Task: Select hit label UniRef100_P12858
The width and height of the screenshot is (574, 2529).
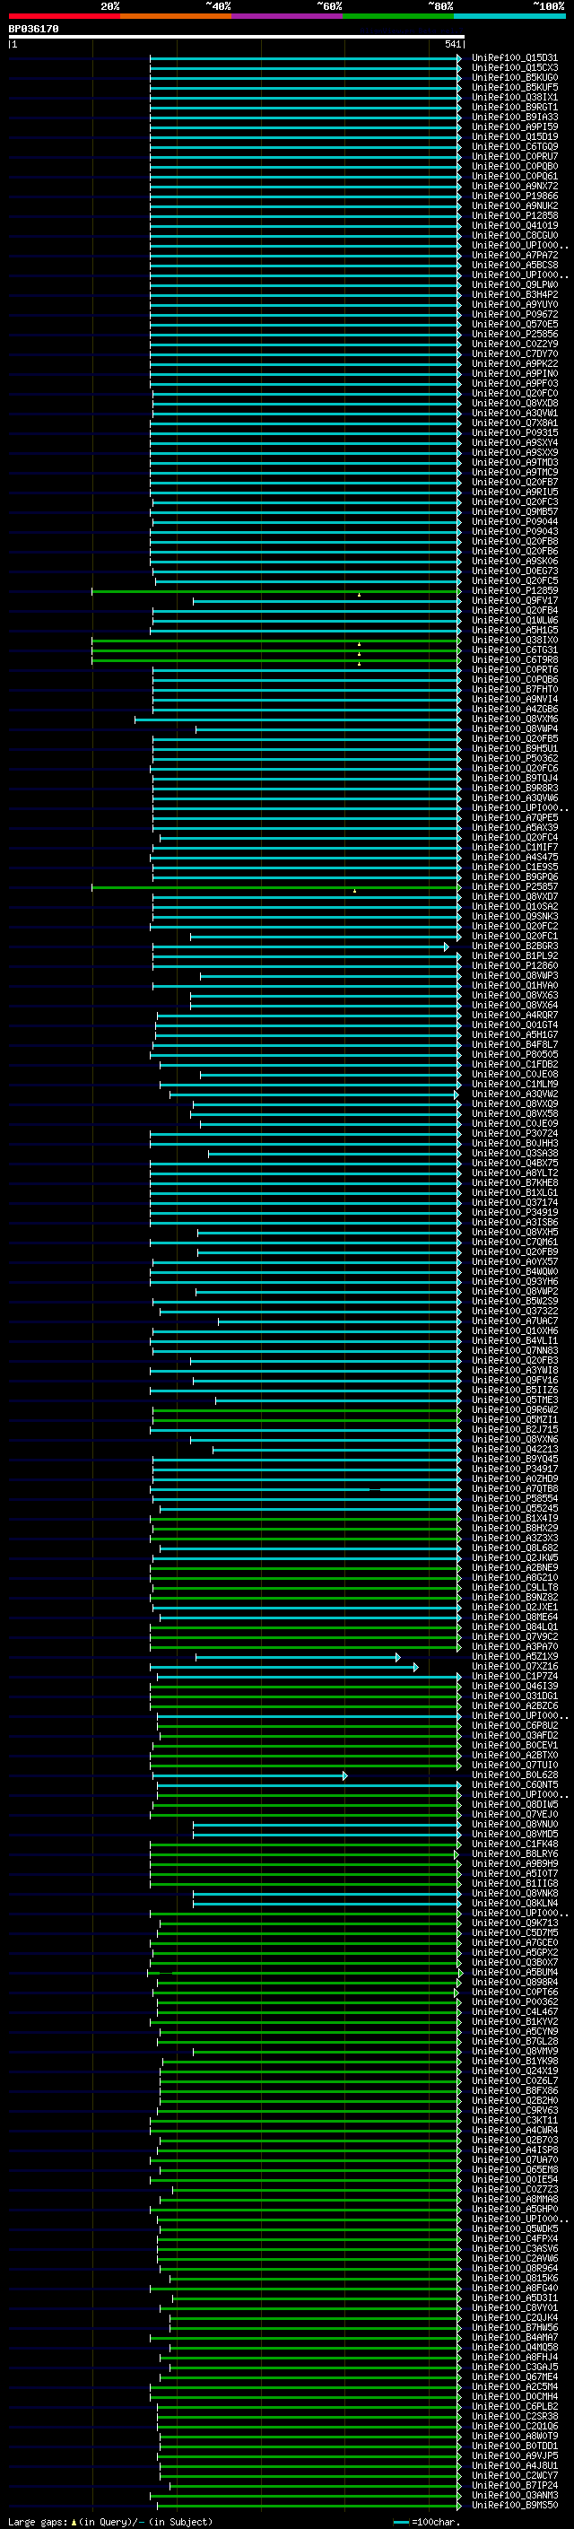Action: click(514, 216)
